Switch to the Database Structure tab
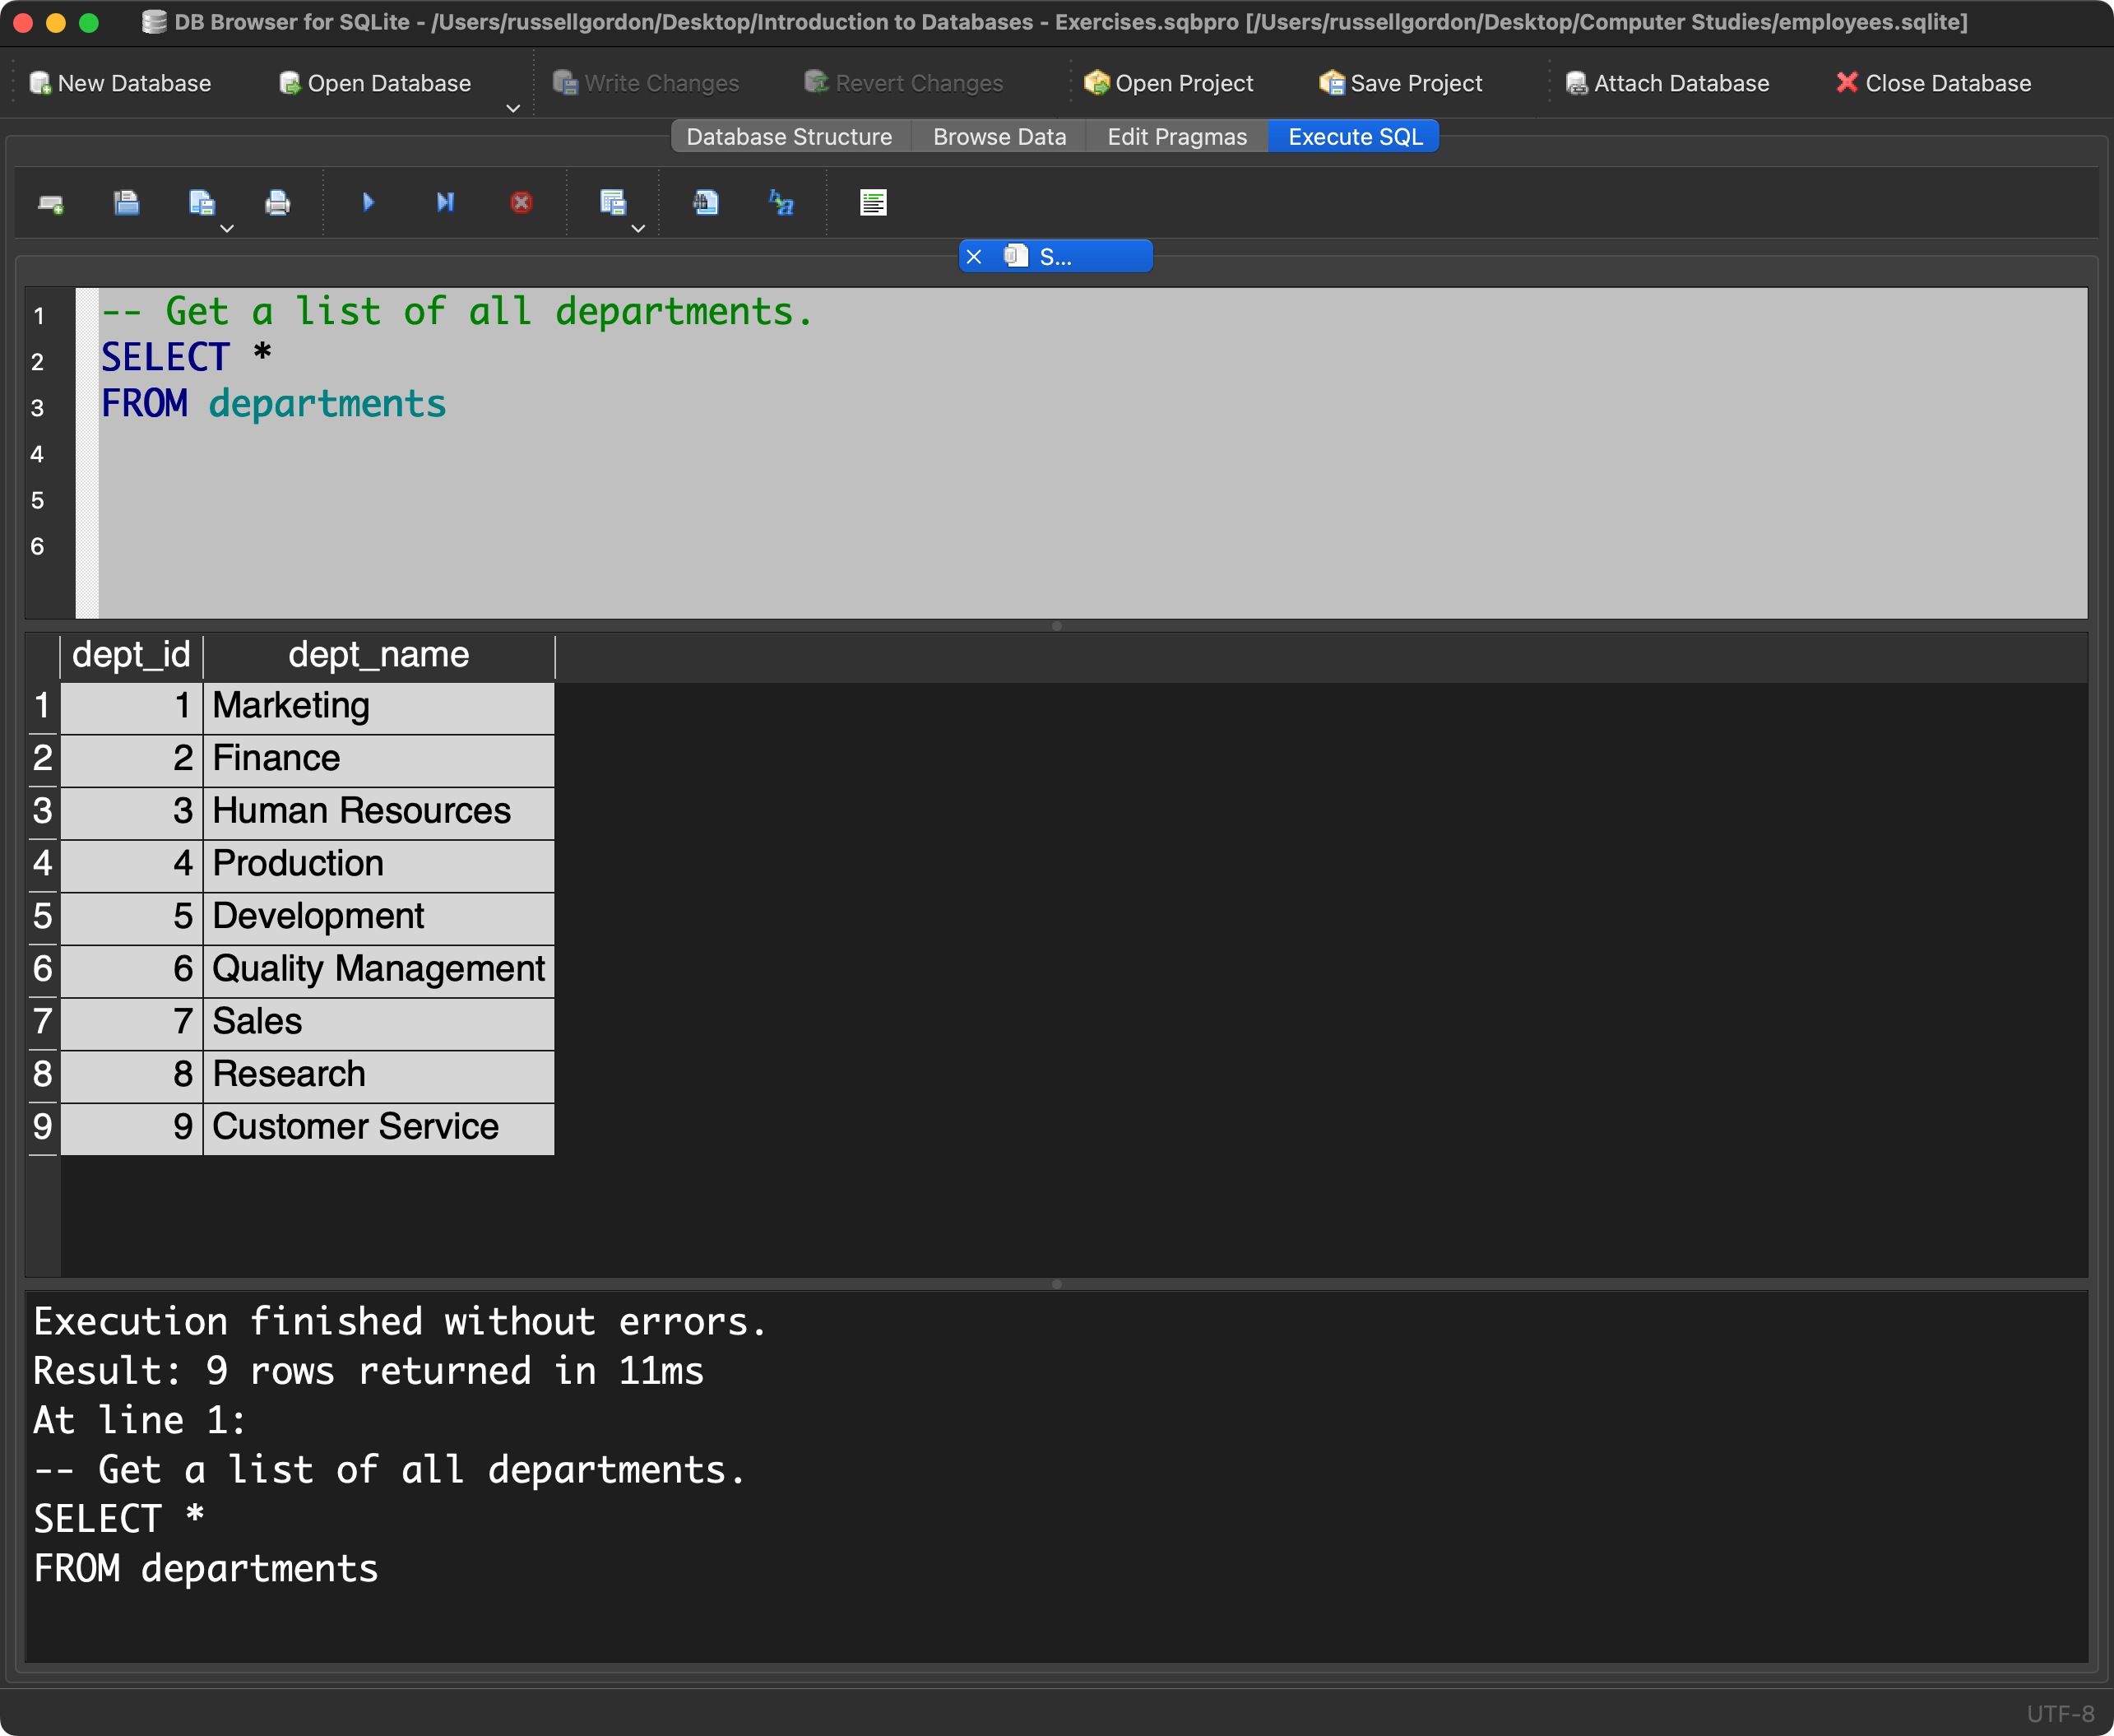2114x1736 pixels. (x=789, y=137)
